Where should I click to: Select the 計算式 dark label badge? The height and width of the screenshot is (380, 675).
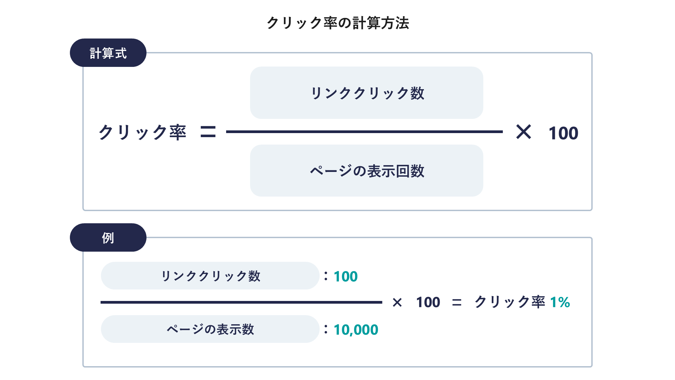[108, 53]
